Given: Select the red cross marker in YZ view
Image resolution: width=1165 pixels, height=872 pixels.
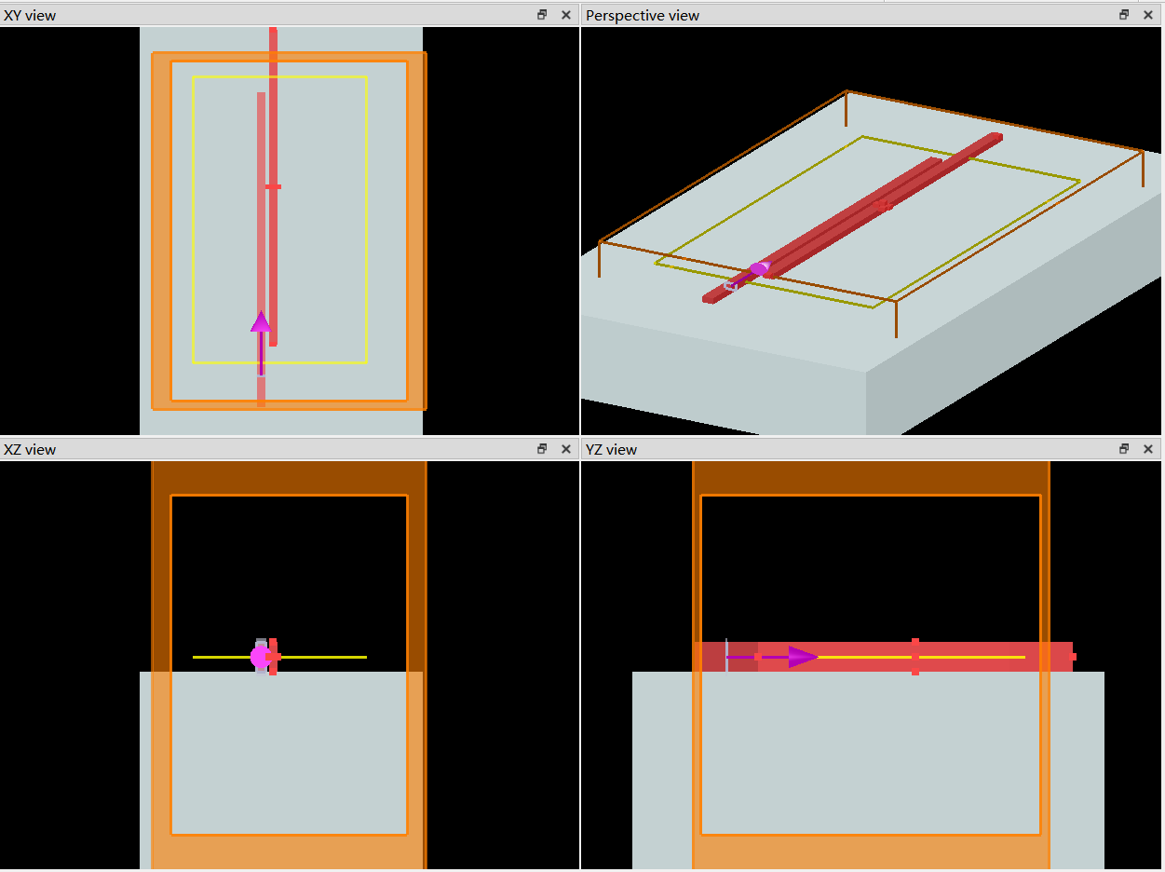Looking at the screenshot, I should (915, 657).
